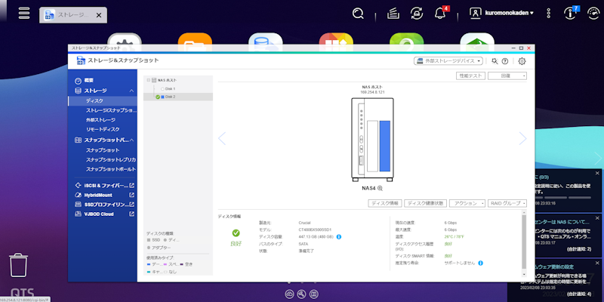Open Storage & Snapshots global settings gear
This screenshot has height=302, width=604.
coord(522,61)
